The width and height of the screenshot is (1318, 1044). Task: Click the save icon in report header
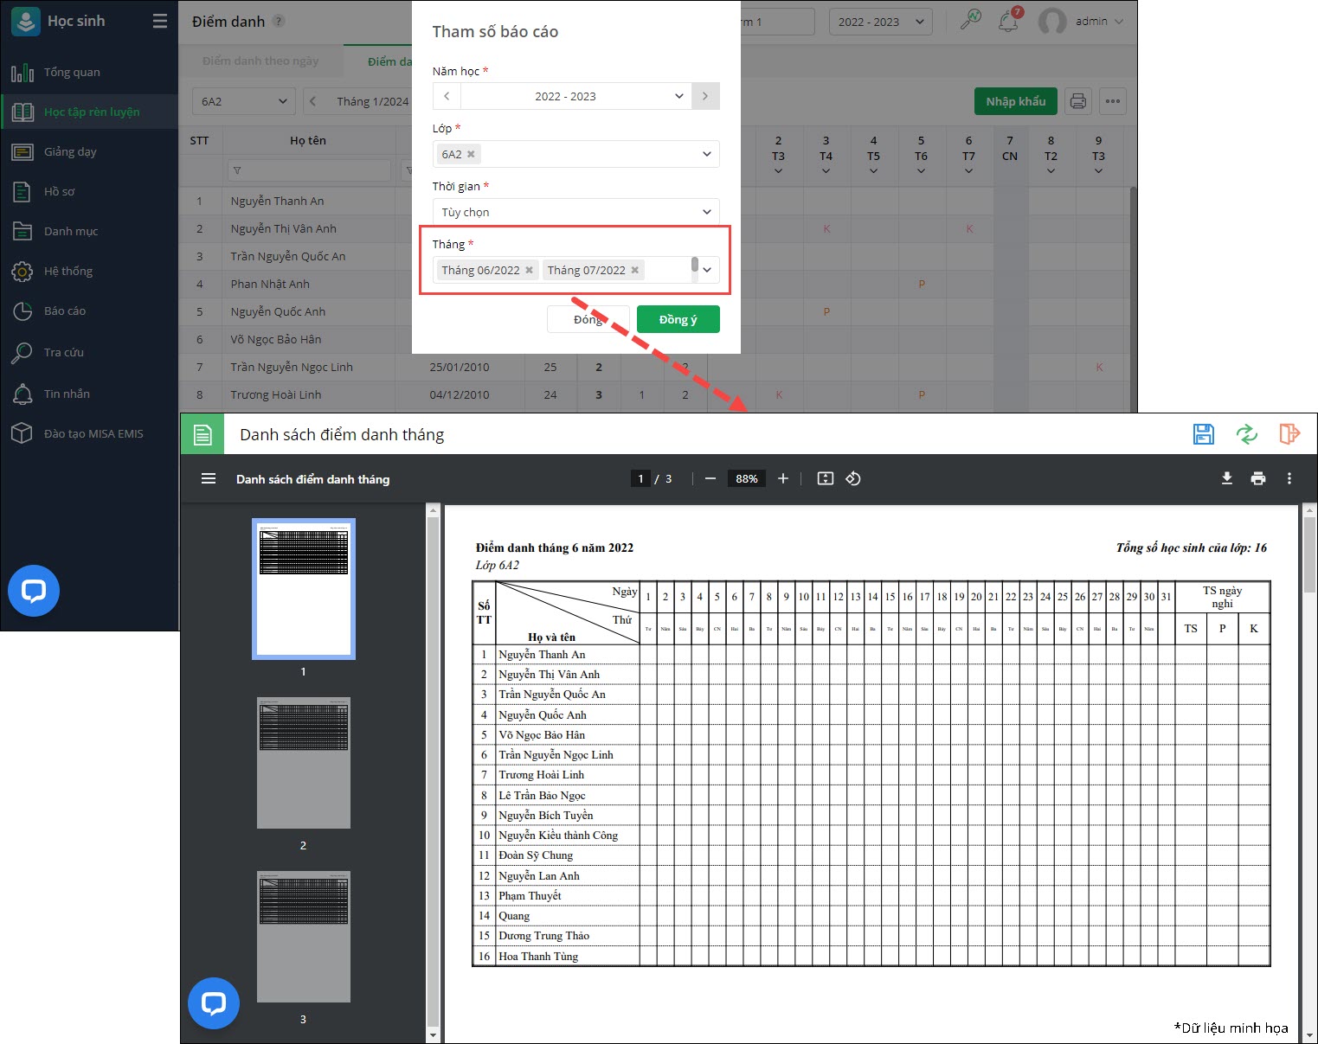click(1203, 434)
